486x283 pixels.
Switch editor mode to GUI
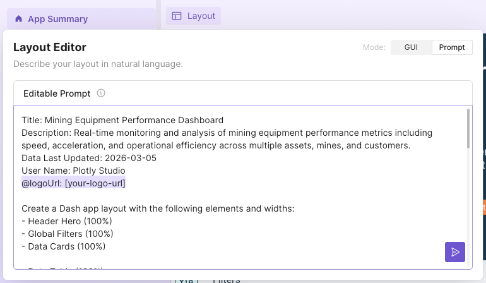[x=411, y=47]
